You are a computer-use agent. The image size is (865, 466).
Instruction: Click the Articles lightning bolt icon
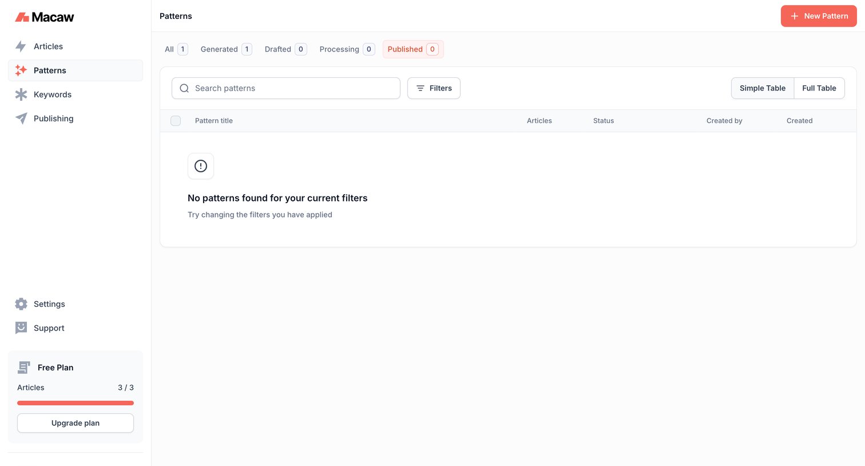click(x=21, y=46)
